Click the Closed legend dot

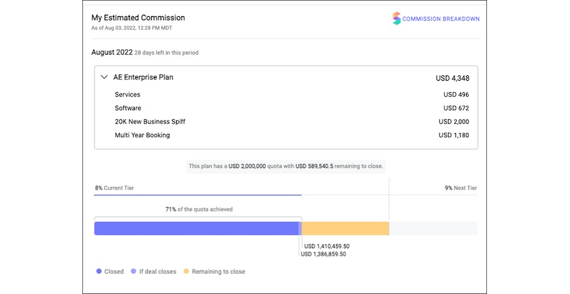click(x=99, y=271)
